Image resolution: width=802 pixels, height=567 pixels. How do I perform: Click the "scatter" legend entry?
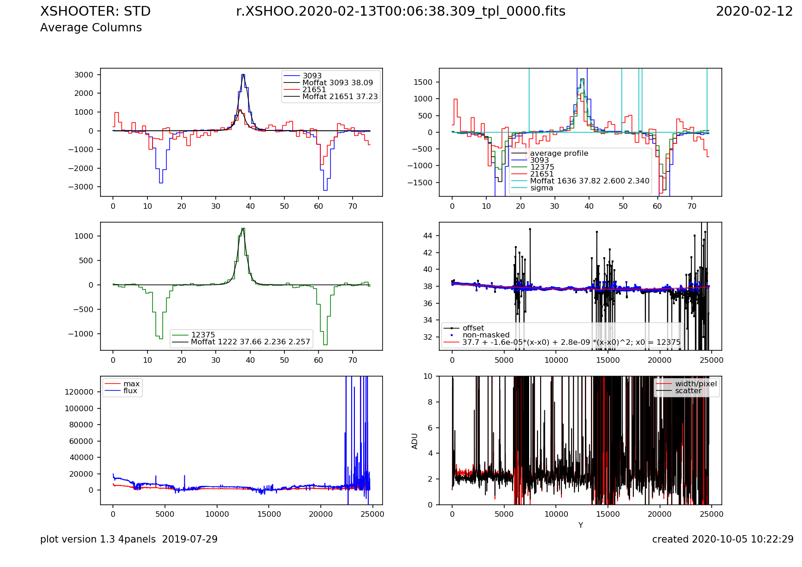click(x=688, y=391)
